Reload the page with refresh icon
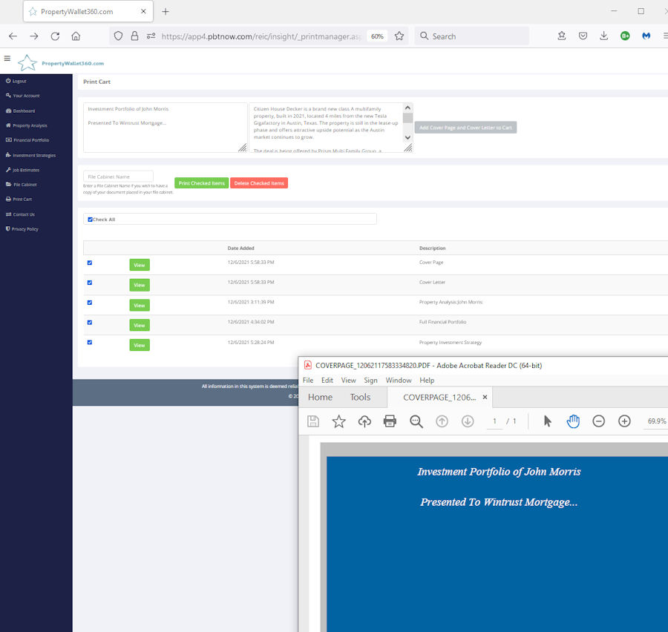 click(x=55, y=36)
